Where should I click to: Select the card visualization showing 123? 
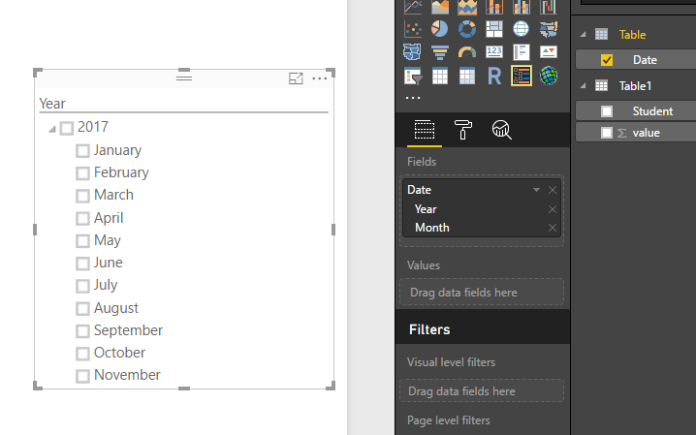point(494,52)
